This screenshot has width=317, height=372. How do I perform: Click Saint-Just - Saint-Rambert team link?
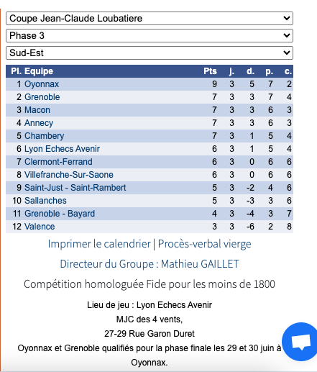(x=75, y=188)
